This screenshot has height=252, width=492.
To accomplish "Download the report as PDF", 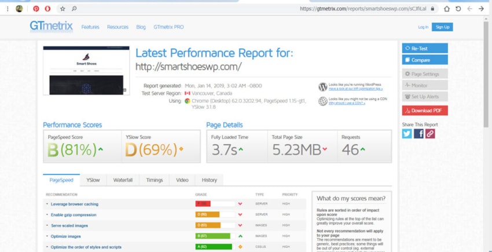I will pos(425,111).
